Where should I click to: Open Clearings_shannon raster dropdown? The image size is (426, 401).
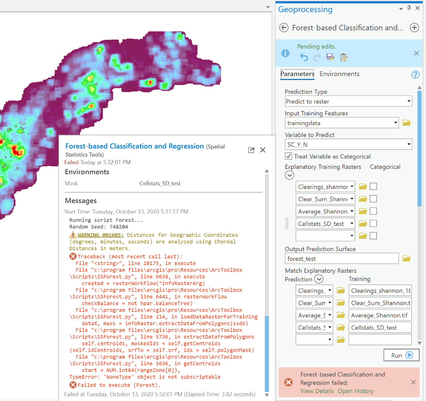click(x=352, y=187)
